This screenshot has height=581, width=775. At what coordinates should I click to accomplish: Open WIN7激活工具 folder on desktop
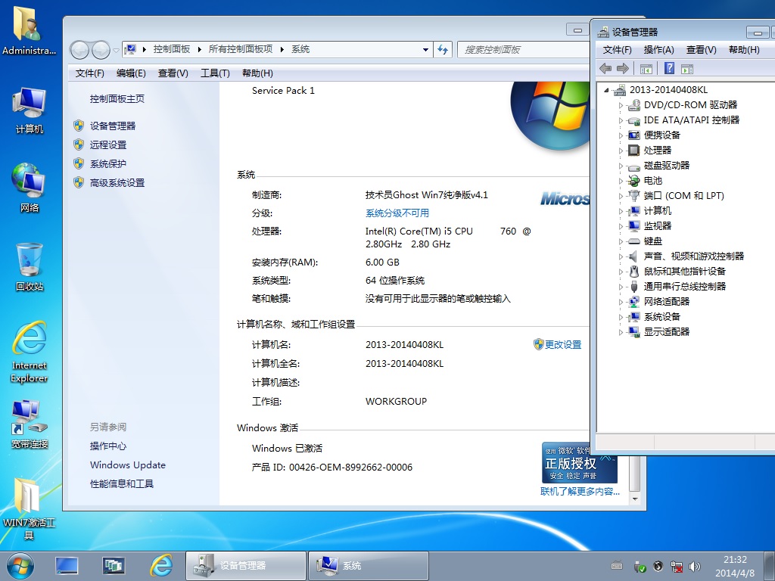pyautogui.click(x=30, y=509)
